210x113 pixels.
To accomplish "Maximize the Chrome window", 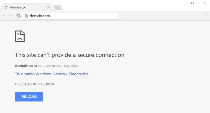I will coord(192,3).
